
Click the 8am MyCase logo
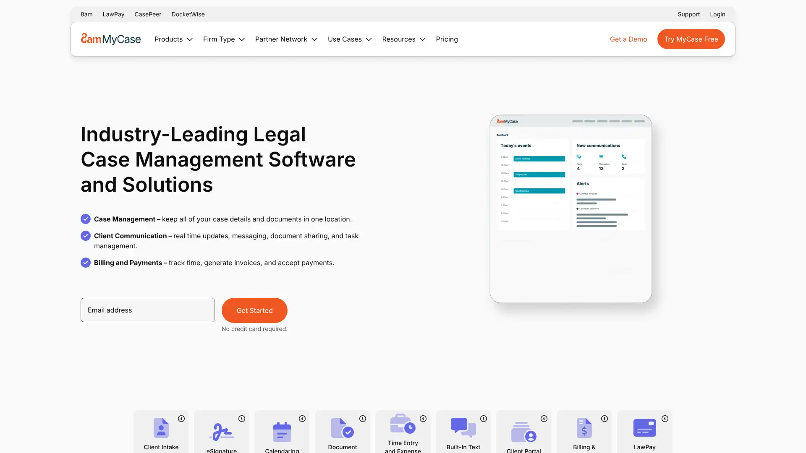pos(111,39)
